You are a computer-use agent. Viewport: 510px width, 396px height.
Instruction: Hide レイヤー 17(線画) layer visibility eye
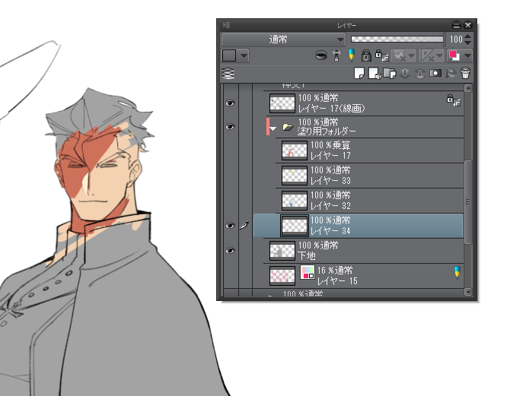(230, 103)
